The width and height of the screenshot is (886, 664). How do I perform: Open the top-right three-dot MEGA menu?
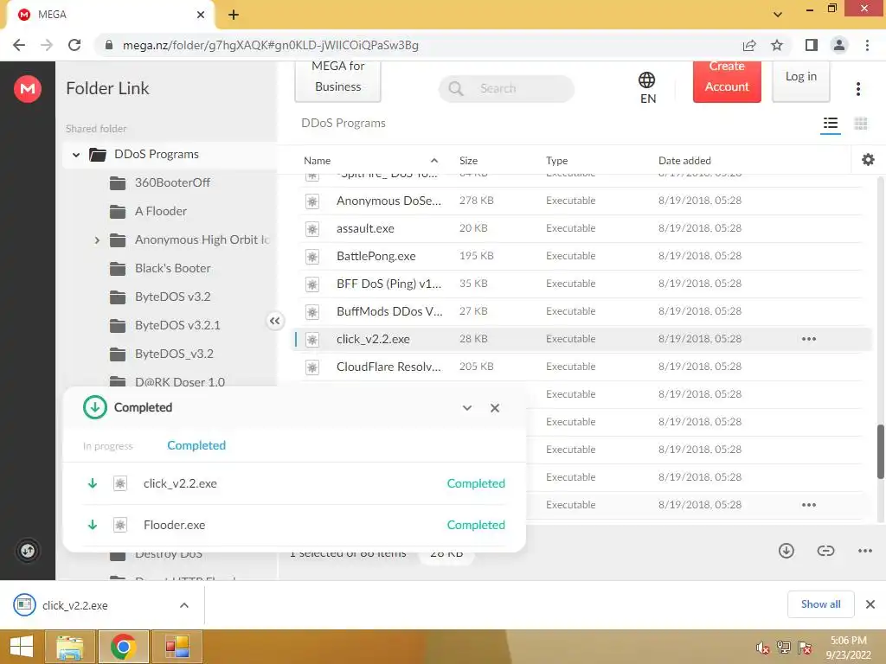tap(857, 89)
